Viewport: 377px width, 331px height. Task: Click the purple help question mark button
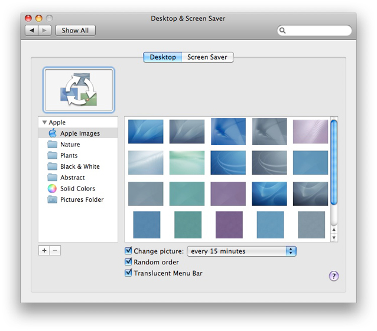pos(334,276)
